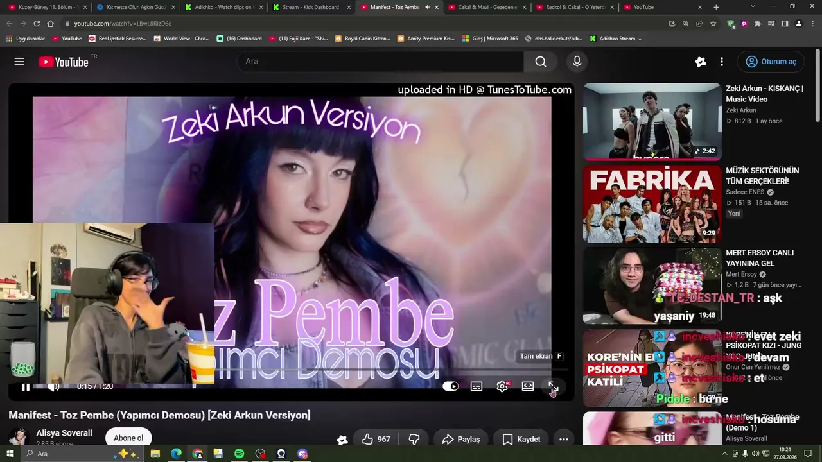Reload the current page
The height and width of the screenshot is (462, 822).
click(37, 24)
